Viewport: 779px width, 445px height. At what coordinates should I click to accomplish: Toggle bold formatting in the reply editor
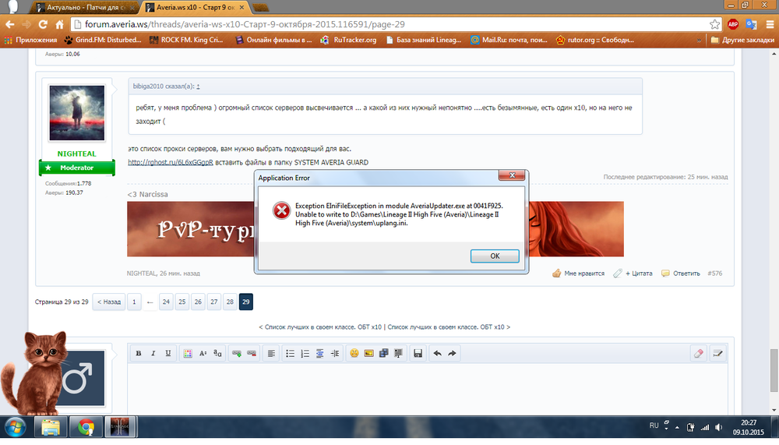point(139,353)
